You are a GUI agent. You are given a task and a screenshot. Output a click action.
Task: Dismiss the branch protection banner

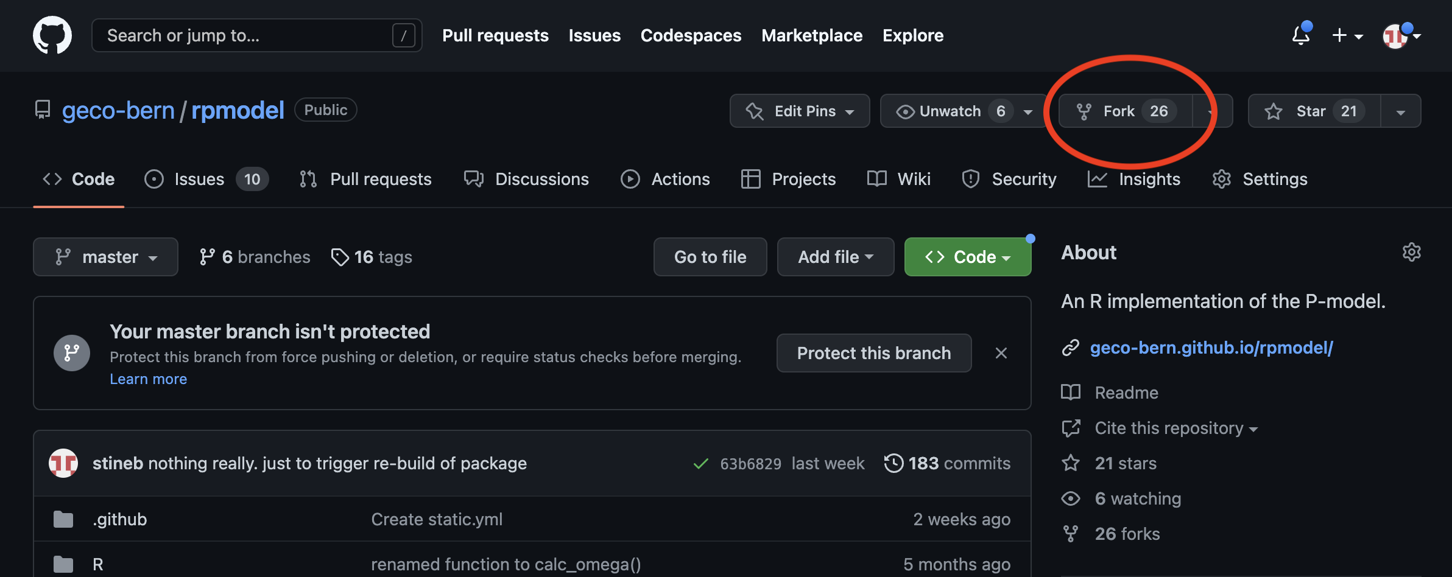(x=1001, y=353)
